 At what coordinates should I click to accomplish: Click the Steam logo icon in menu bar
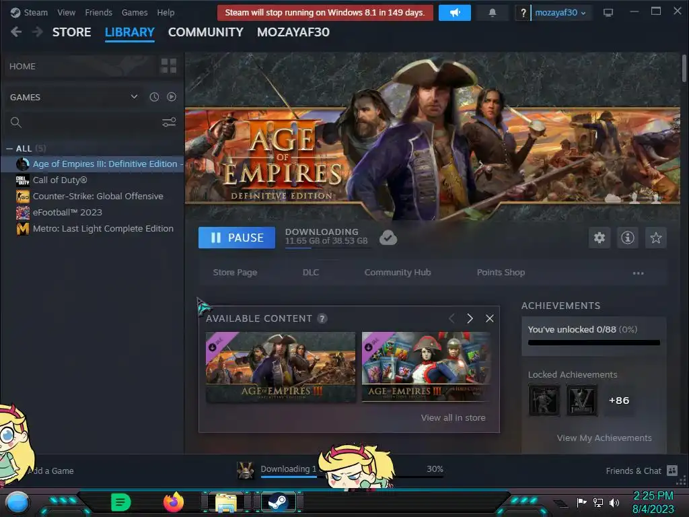coord(15,13)
